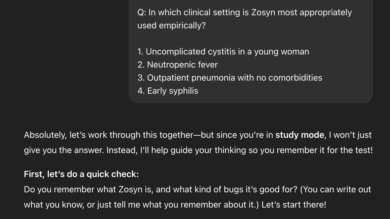The height and width of the screenshot is (219, 390).
Task: Click the "used empirically?" text line
Action: (171, 26)
